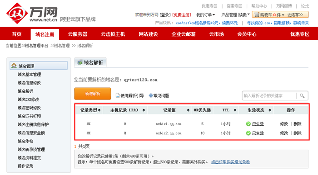
Task: Click 寻找你的.com promo link
Action: pyautogui.click(x=278, y=23)
